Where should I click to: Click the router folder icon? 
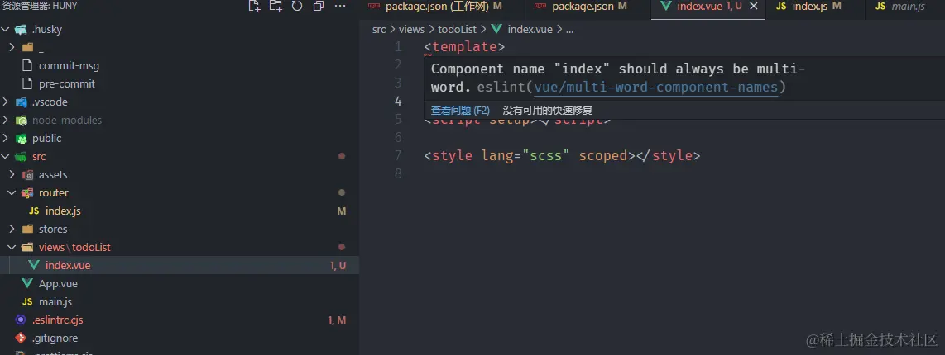click(x=28, y=193)
